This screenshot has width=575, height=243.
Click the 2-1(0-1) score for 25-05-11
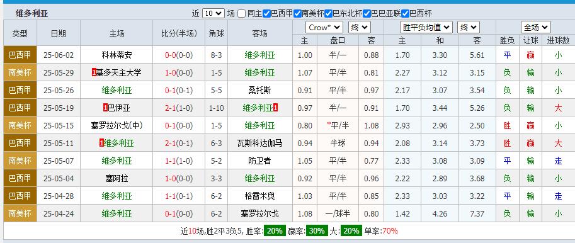179,144
